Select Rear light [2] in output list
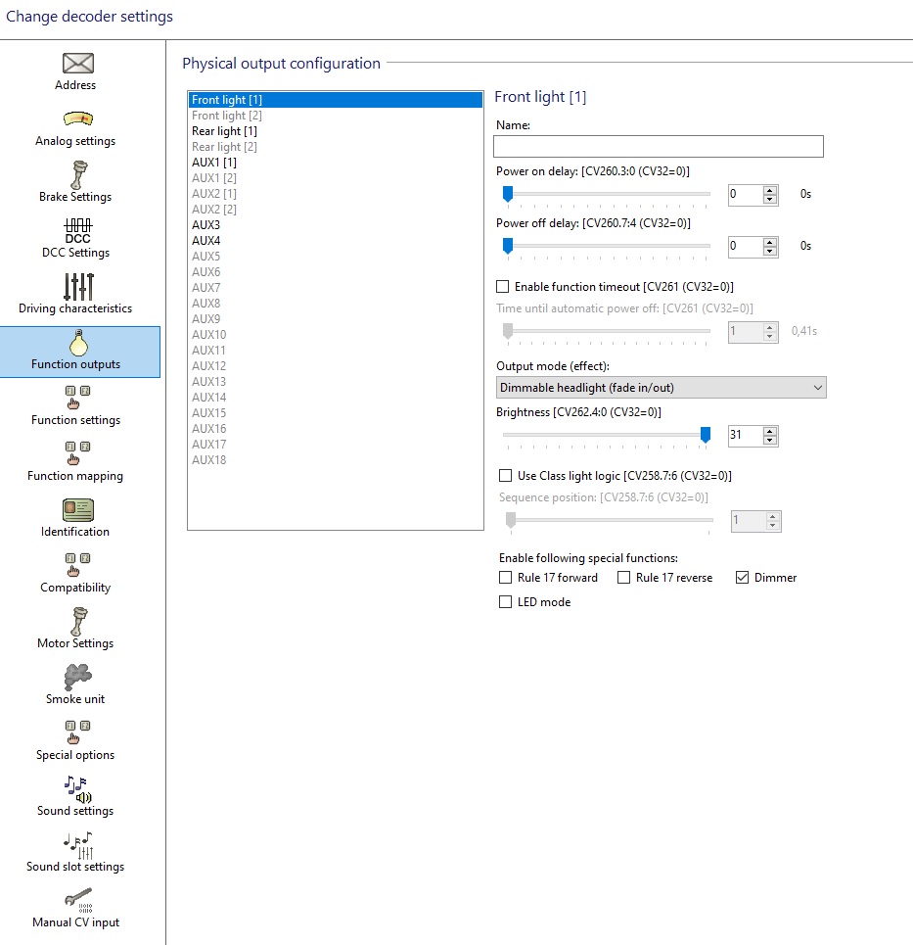Viewport: 913px width, 945px height. [336, 147]
